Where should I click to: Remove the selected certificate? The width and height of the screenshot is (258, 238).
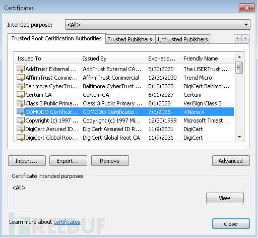(110, 161)
